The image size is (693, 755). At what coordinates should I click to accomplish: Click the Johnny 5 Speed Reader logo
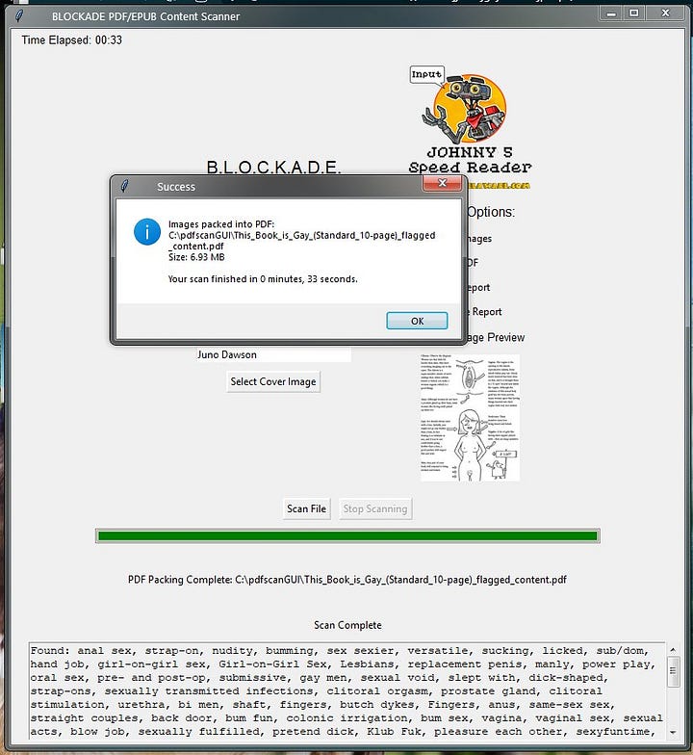[x=470, y=127]
